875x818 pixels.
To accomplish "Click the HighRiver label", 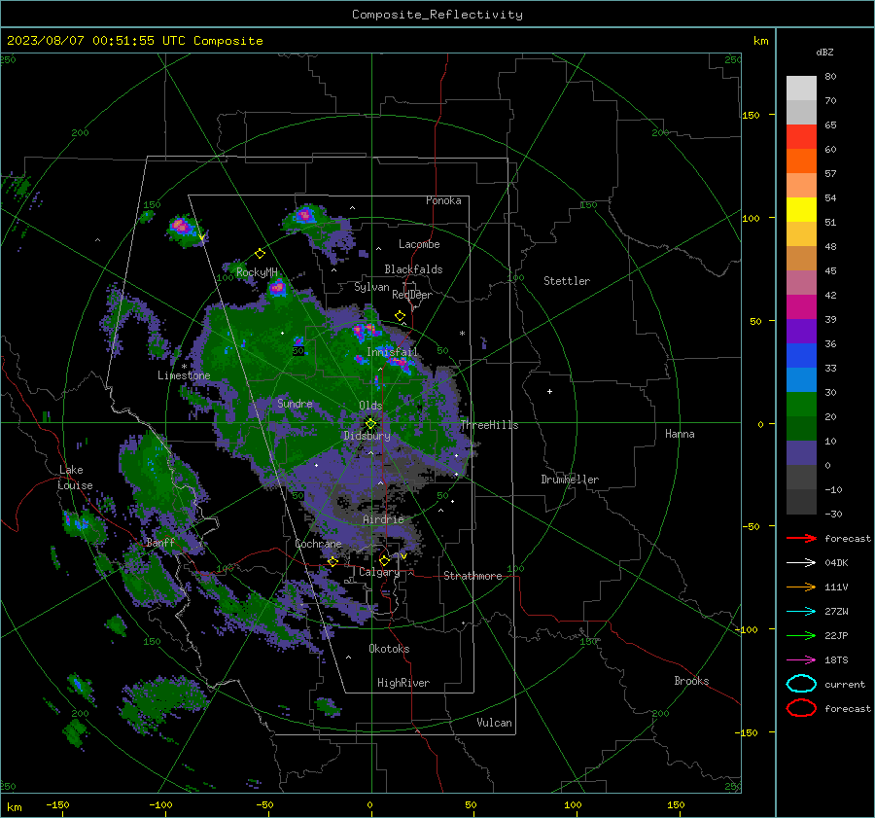I will (403, 683).
